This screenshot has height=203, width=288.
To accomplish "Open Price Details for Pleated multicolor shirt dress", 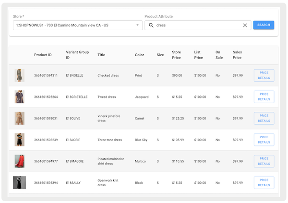I will (264, 161).
